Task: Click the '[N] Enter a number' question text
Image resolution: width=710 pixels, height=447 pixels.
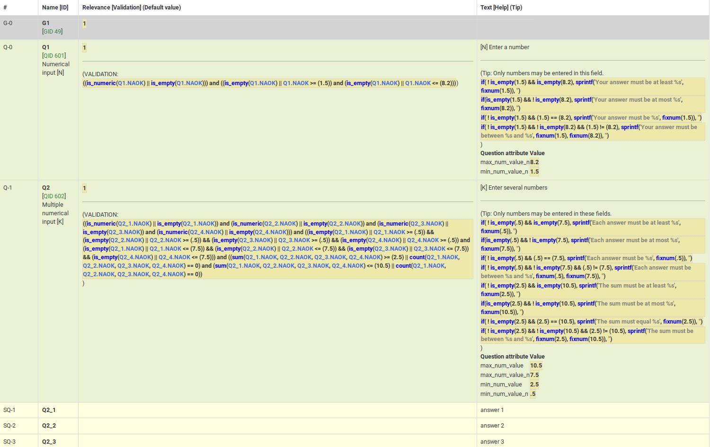Action: coord(505,47)
